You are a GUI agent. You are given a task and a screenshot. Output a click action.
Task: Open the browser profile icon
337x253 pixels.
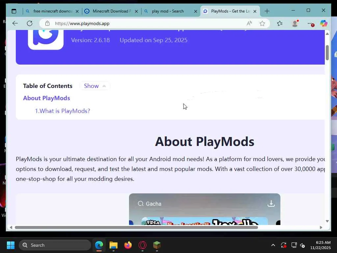(x=295, y=23)
